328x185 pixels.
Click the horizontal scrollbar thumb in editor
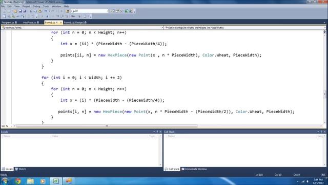coord(107,126)
